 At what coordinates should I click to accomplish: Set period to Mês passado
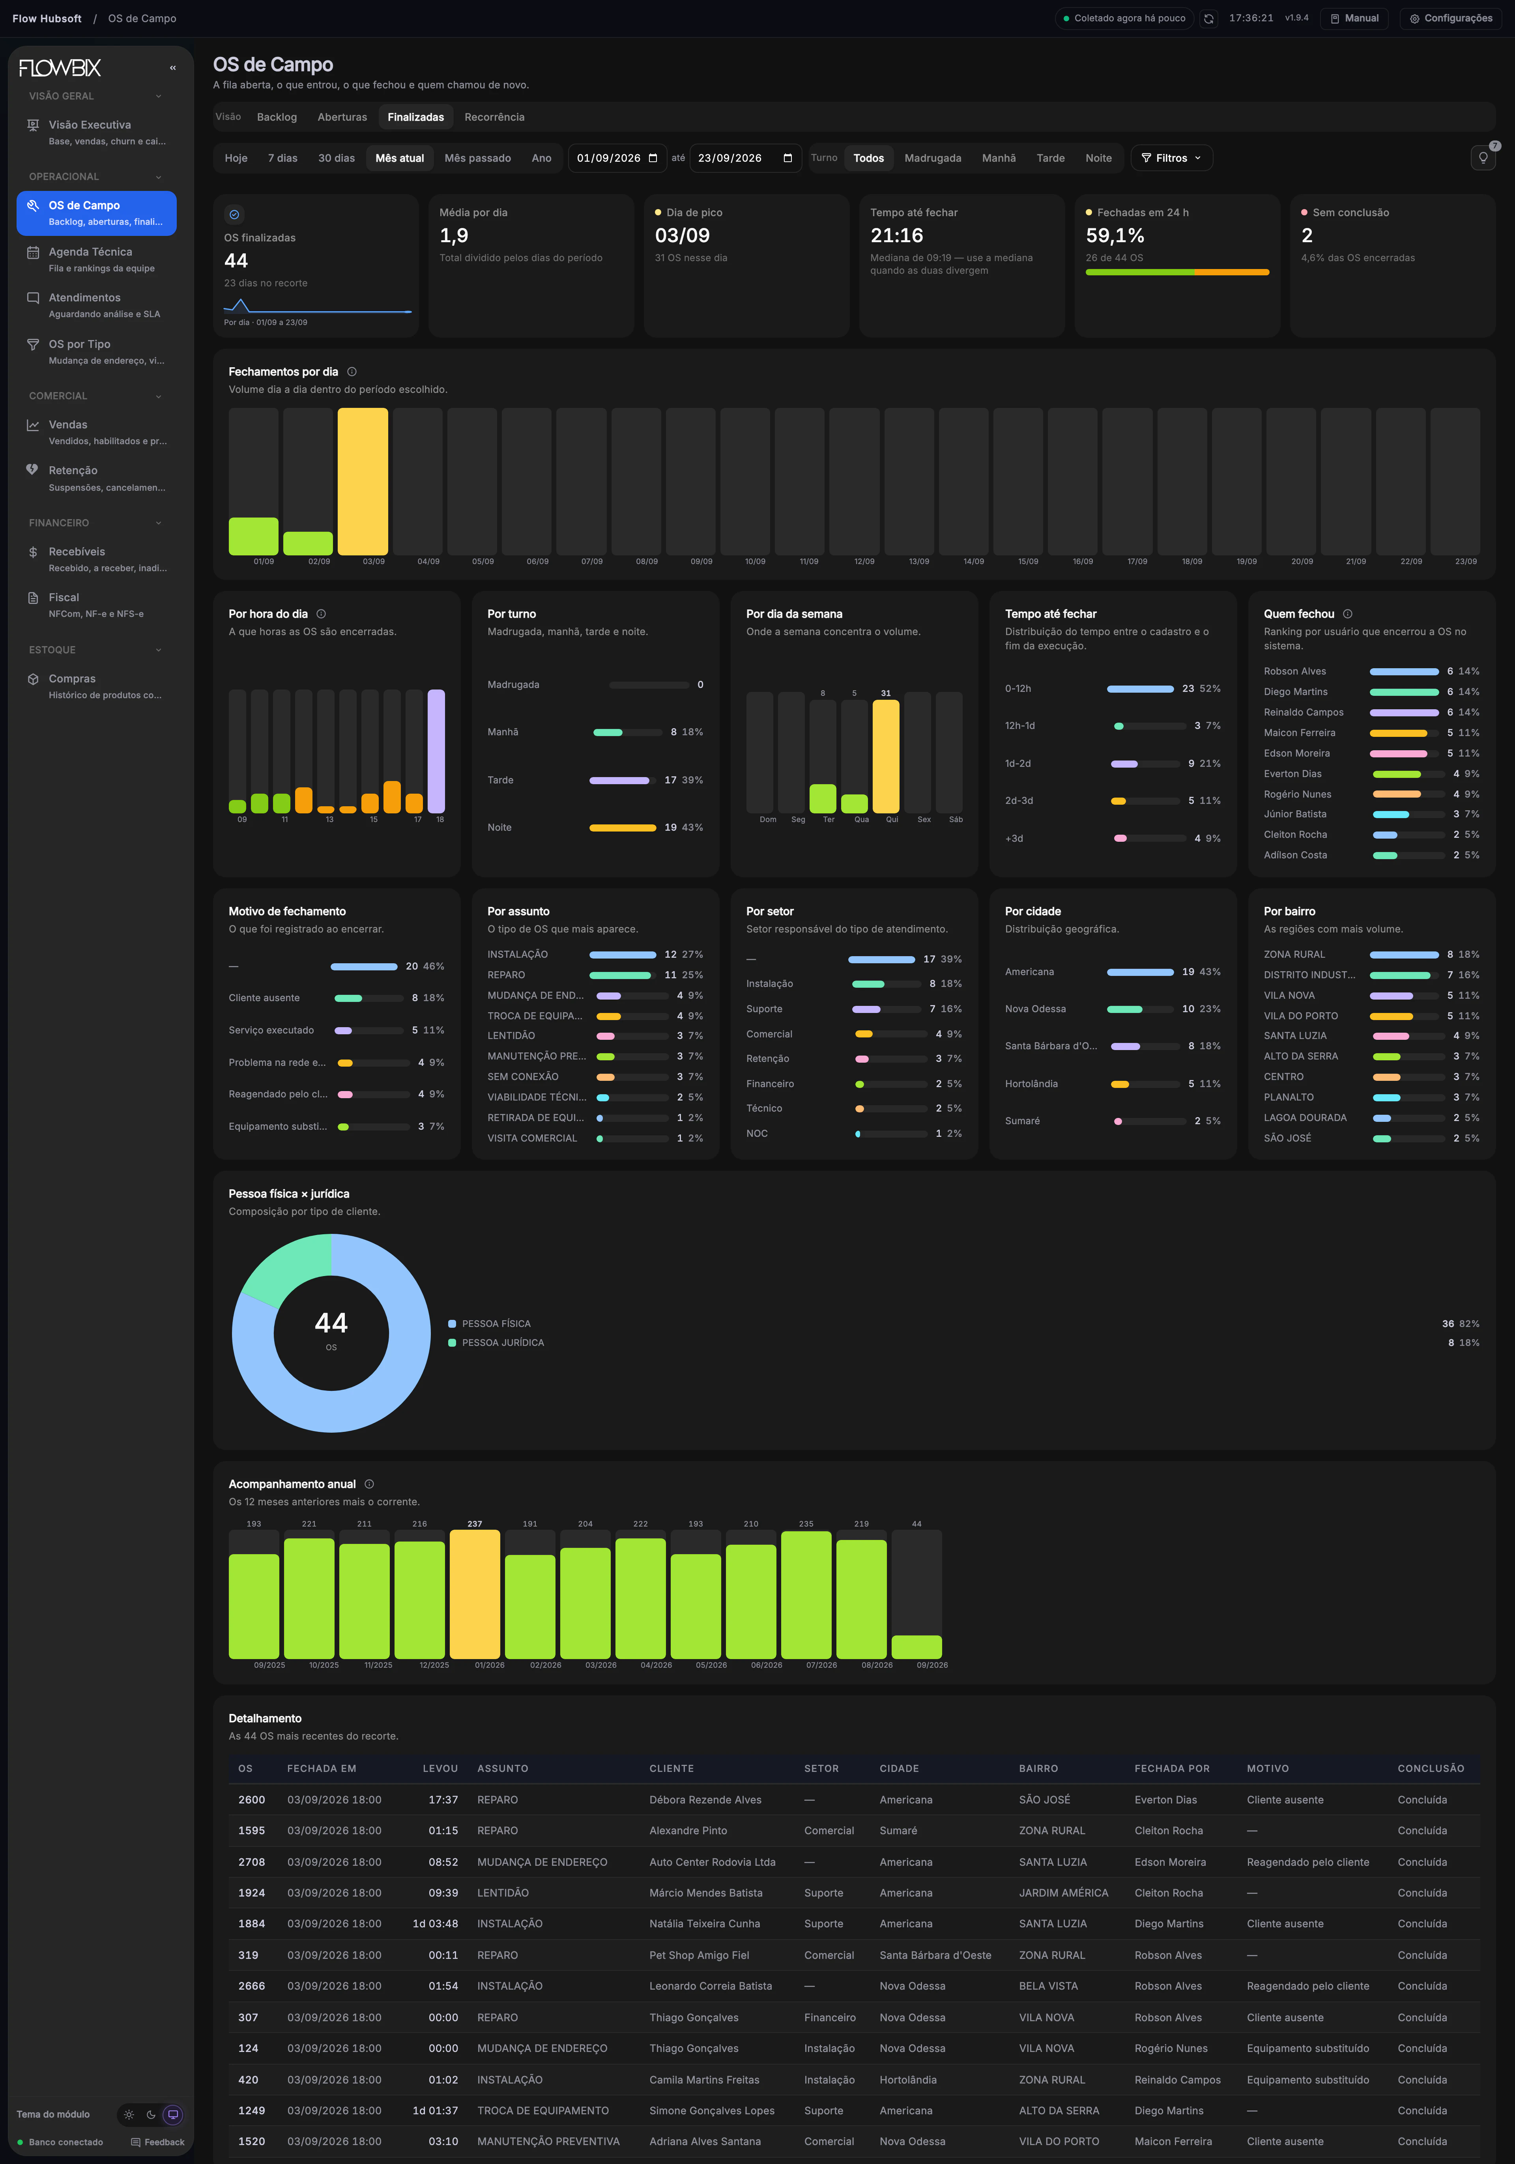[478, 158]
